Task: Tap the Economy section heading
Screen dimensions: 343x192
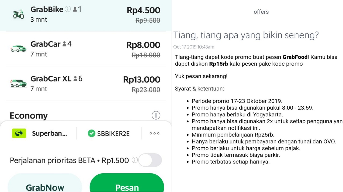Action: click(29, 116)
